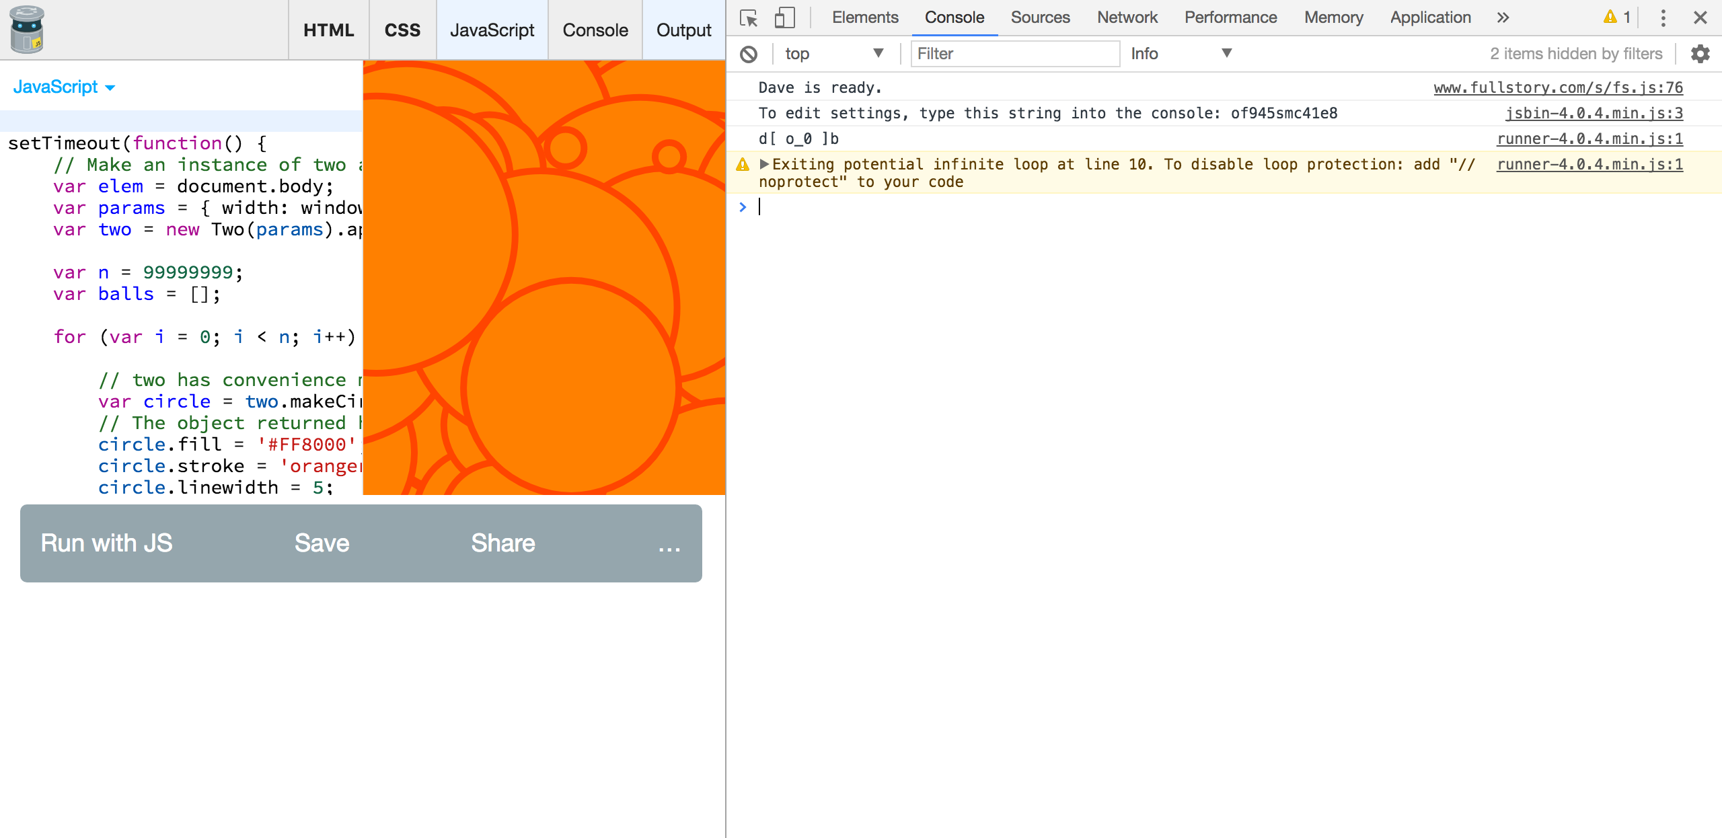Image resolution: width=1722 pixels, height=838 pixels.
Task: Click the 'var elem = document.body;' code line
Action: point(193,186)
